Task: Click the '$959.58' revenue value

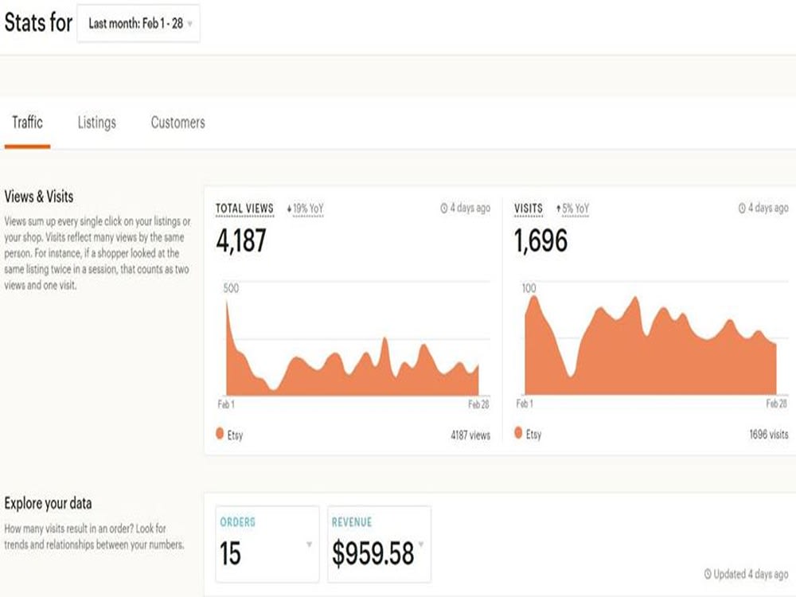Action: coord(373,553)
